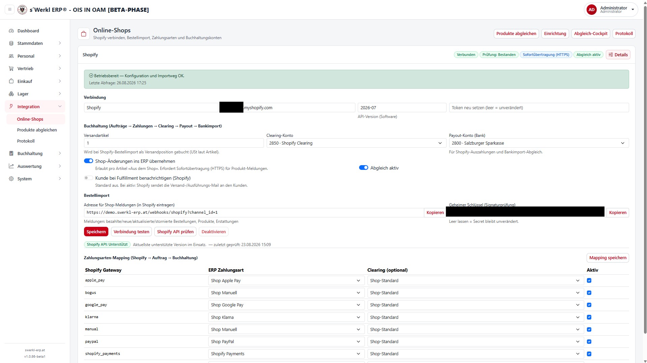
Task: Open the Einrichtung button
Action: [x=555, y=34]
